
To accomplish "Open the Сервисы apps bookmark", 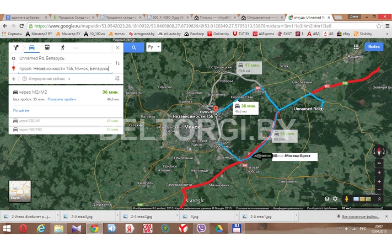I will (x=12, y=34).
